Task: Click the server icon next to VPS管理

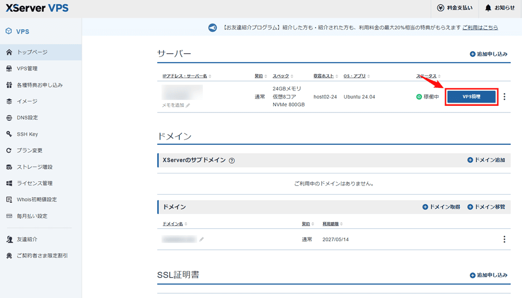Action: 9,69
